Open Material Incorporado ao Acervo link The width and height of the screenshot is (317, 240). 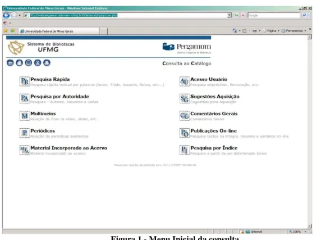click(69, 148)
